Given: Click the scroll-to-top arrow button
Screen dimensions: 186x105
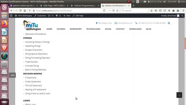Looking at the screenshot, I should point(179,95).
